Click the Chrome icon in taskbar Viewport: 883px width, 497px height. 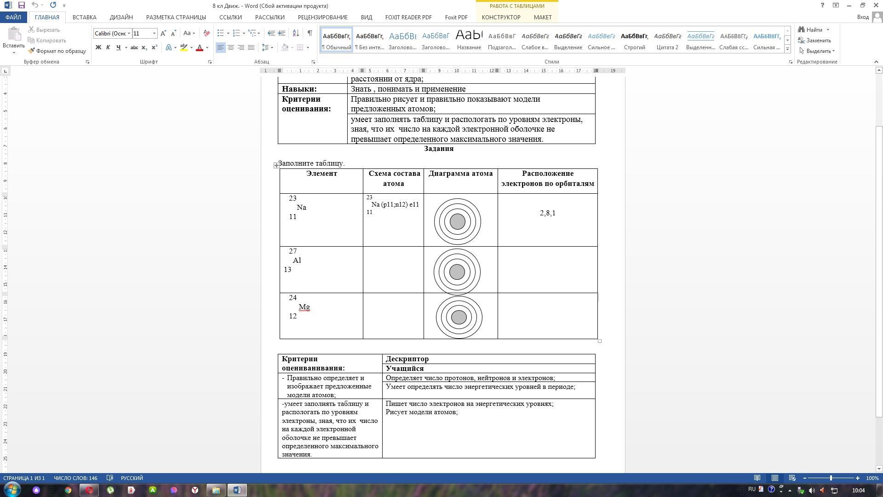[x=68, y=490]
